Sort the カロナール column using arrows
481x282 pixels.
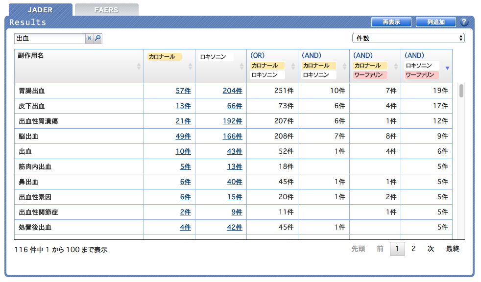coord(191,66)
